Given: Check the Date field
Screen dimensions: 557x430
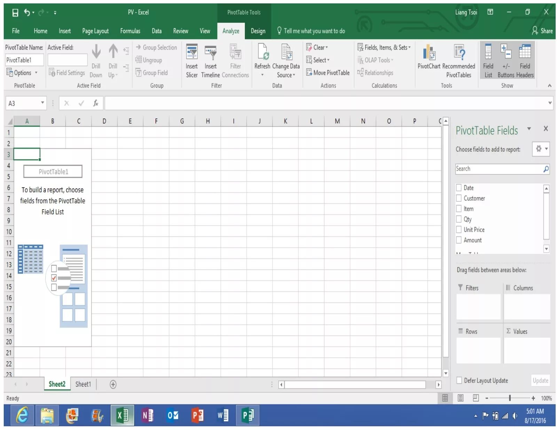Looking at the screenshot, I should click(459, 188).
